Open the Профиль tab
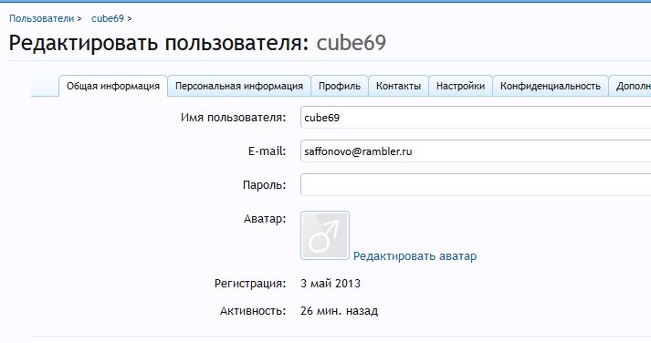Image resolution: width=651 pixels, height=343 pixels. (x=340, y=86)
